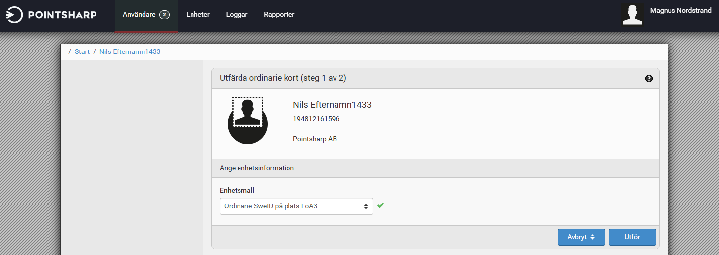Screen dimensions: 719x255
Task: Open the Användare tab
Action: tap(139, 15)
